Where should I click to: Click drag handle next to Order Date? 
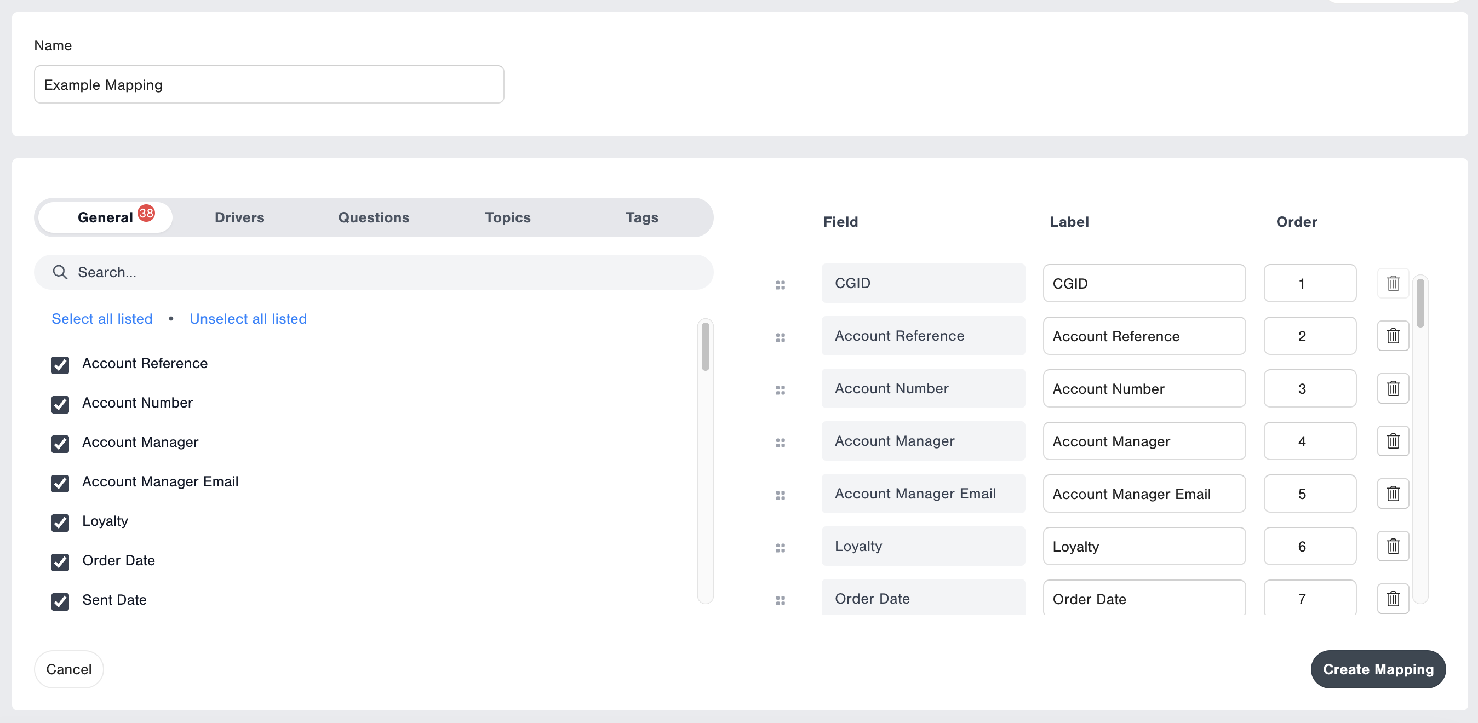[780, 600]
